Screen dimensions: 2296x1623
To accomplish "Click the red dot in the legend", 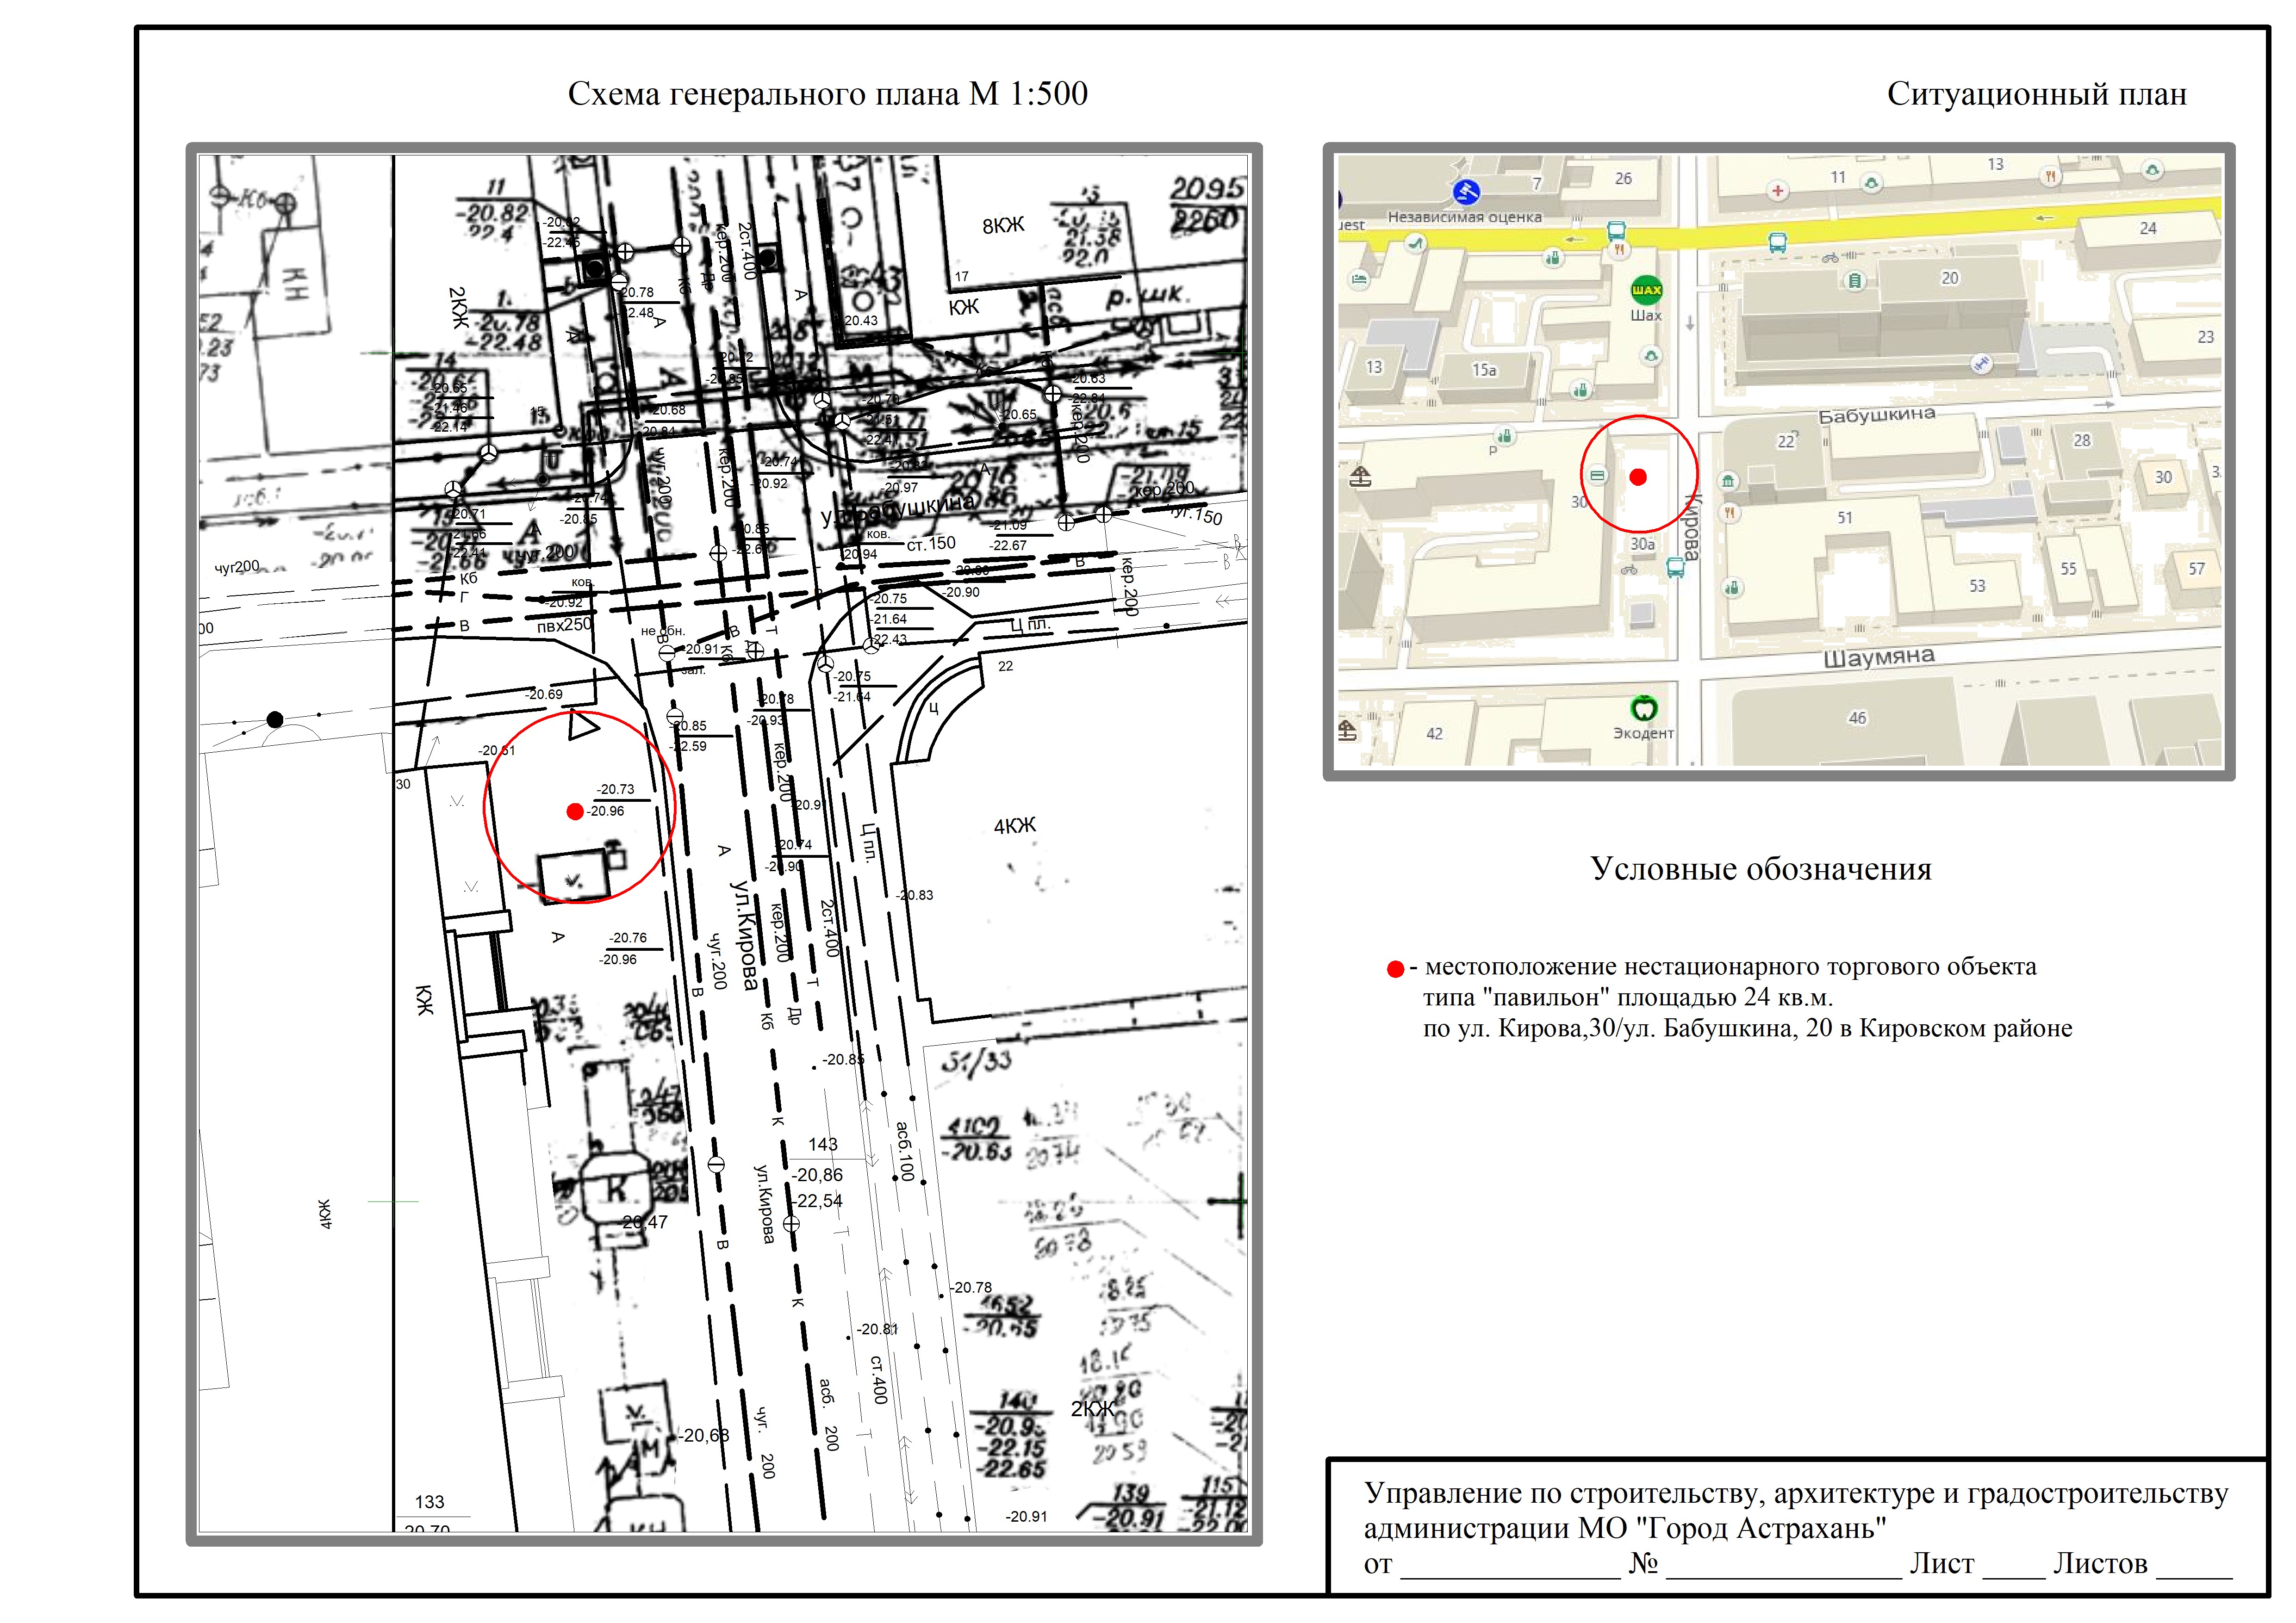I will [1395, 969].
